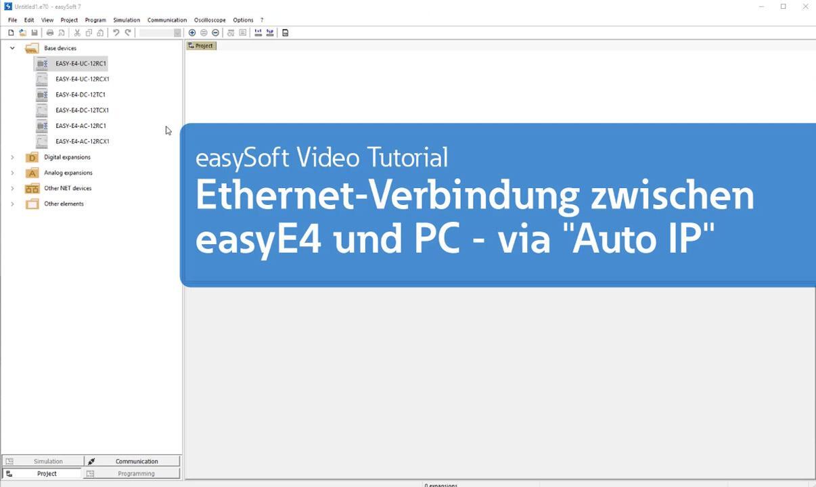
Task: Click the 'typ' display toolbar icon
Action: (270, 32)
